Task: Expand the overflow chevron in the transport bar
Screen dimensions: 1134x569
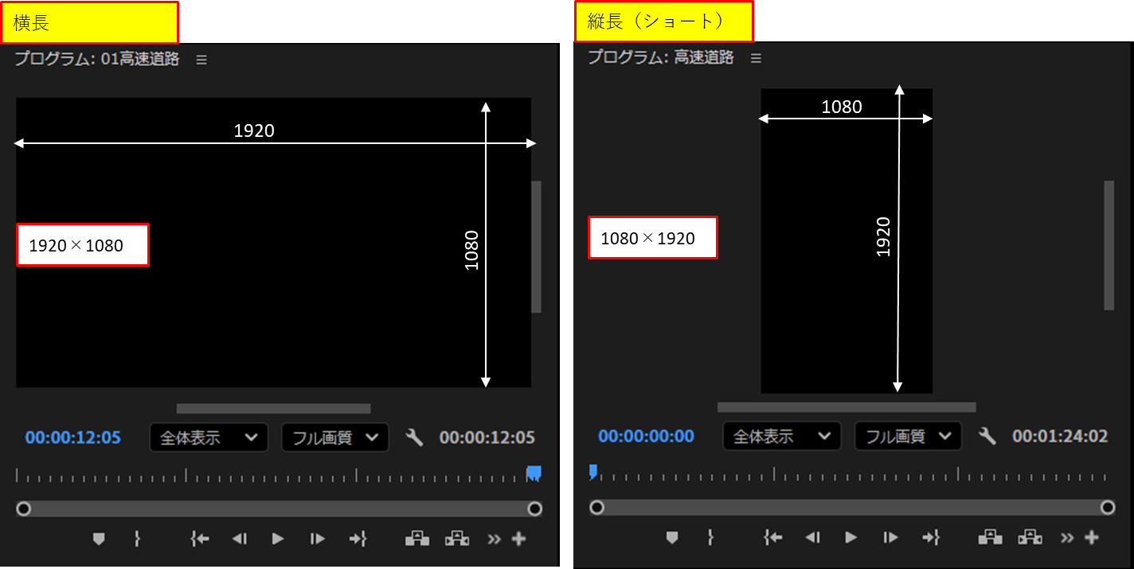Action: pos(494,539)
